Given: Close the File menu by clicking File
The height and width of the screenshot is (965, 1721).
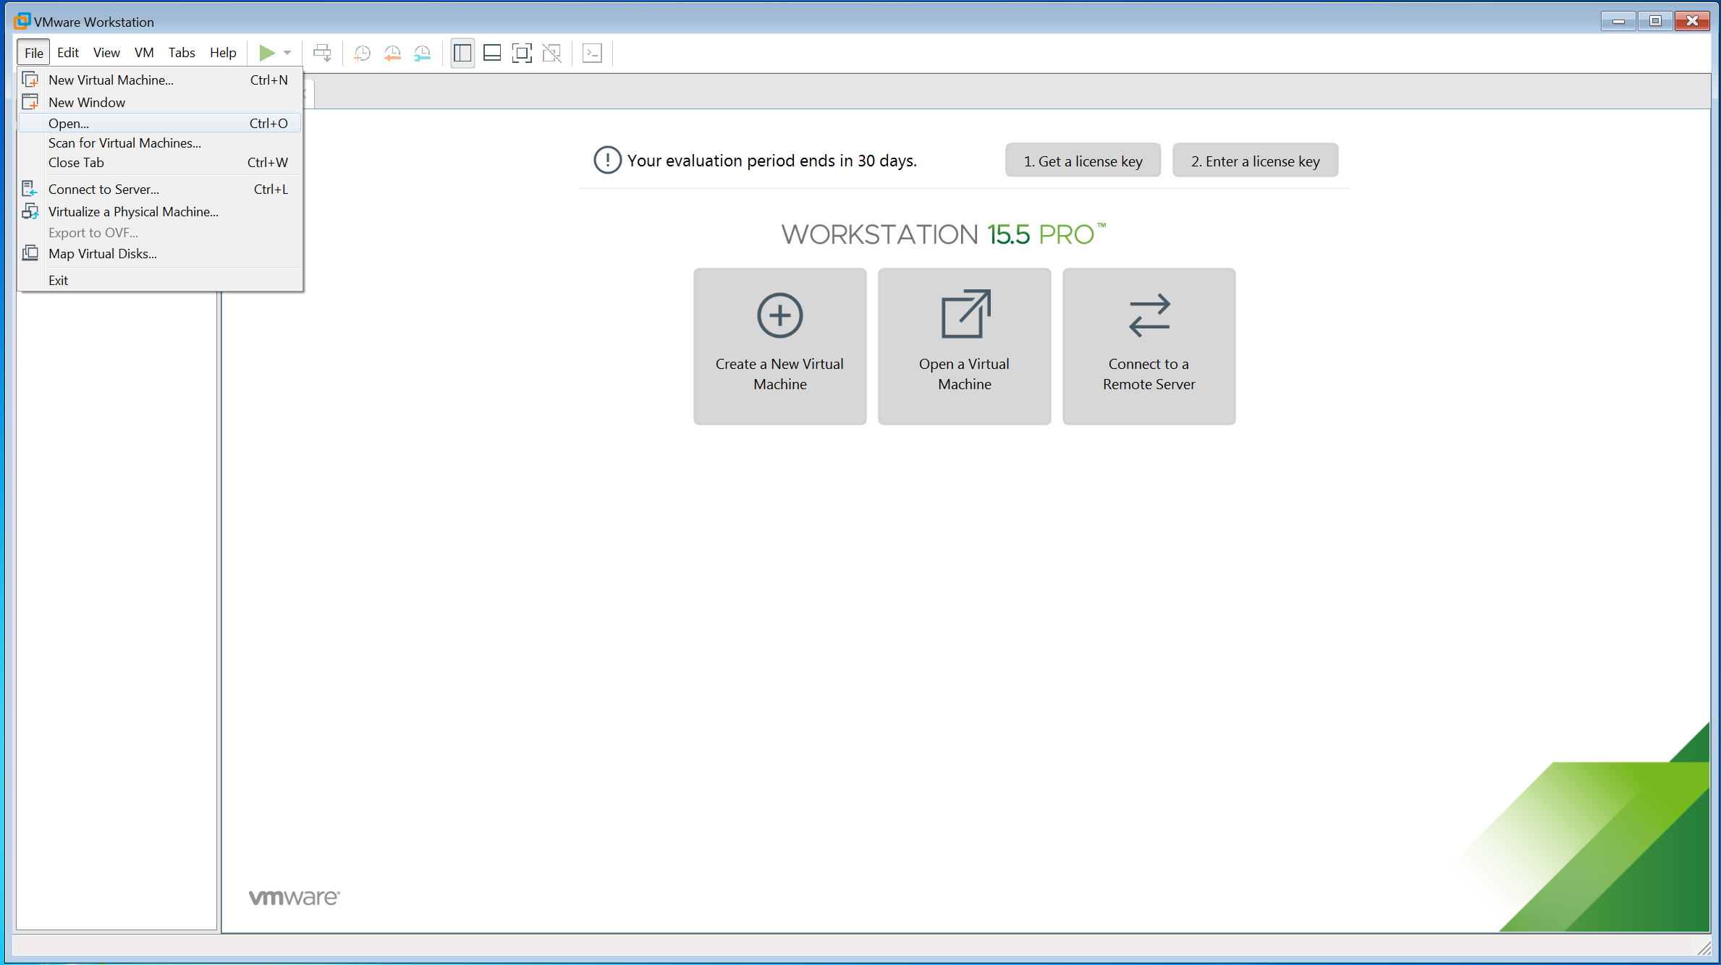Looking at the screenshot, I should [x=34, y=53].
